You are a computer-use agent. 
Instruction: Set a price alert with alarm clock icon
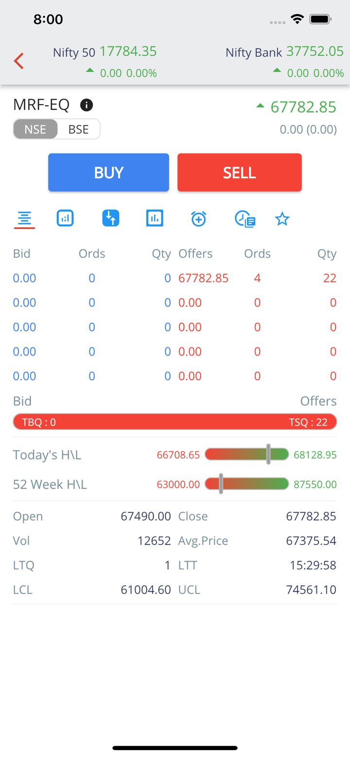click(x=198, y=219)
